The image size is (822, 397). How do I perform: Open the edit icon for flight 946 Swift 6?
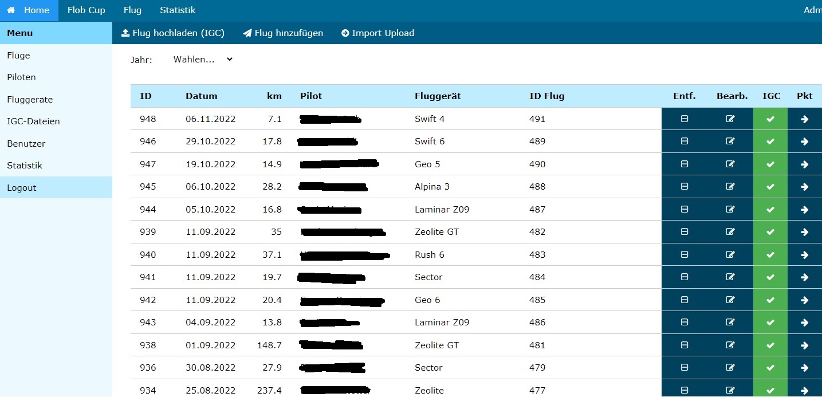pos(730,141)
